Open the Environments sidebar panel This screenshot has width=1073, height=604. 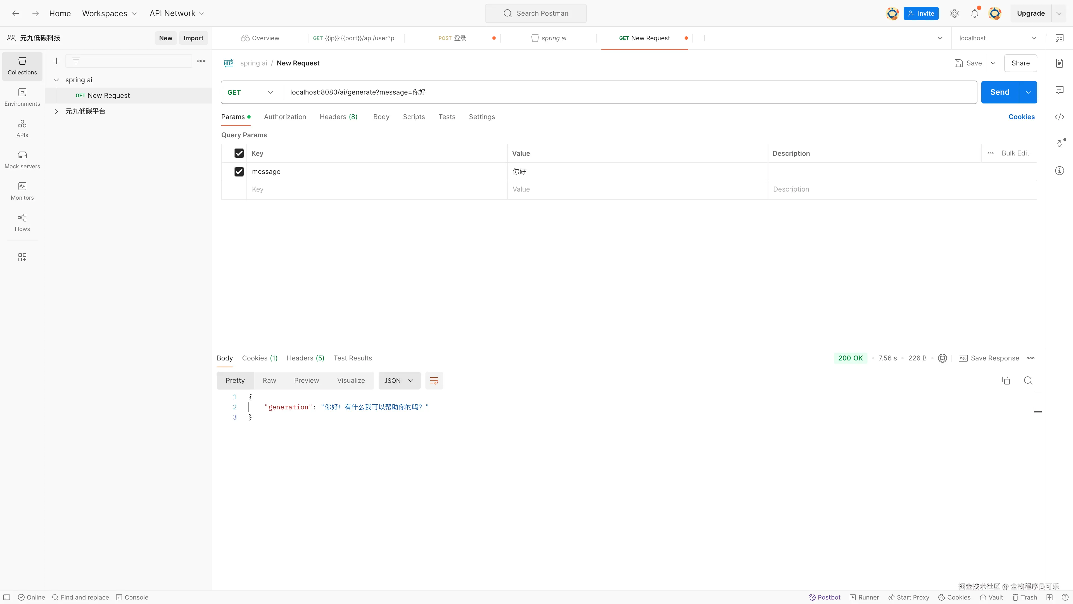22,97
